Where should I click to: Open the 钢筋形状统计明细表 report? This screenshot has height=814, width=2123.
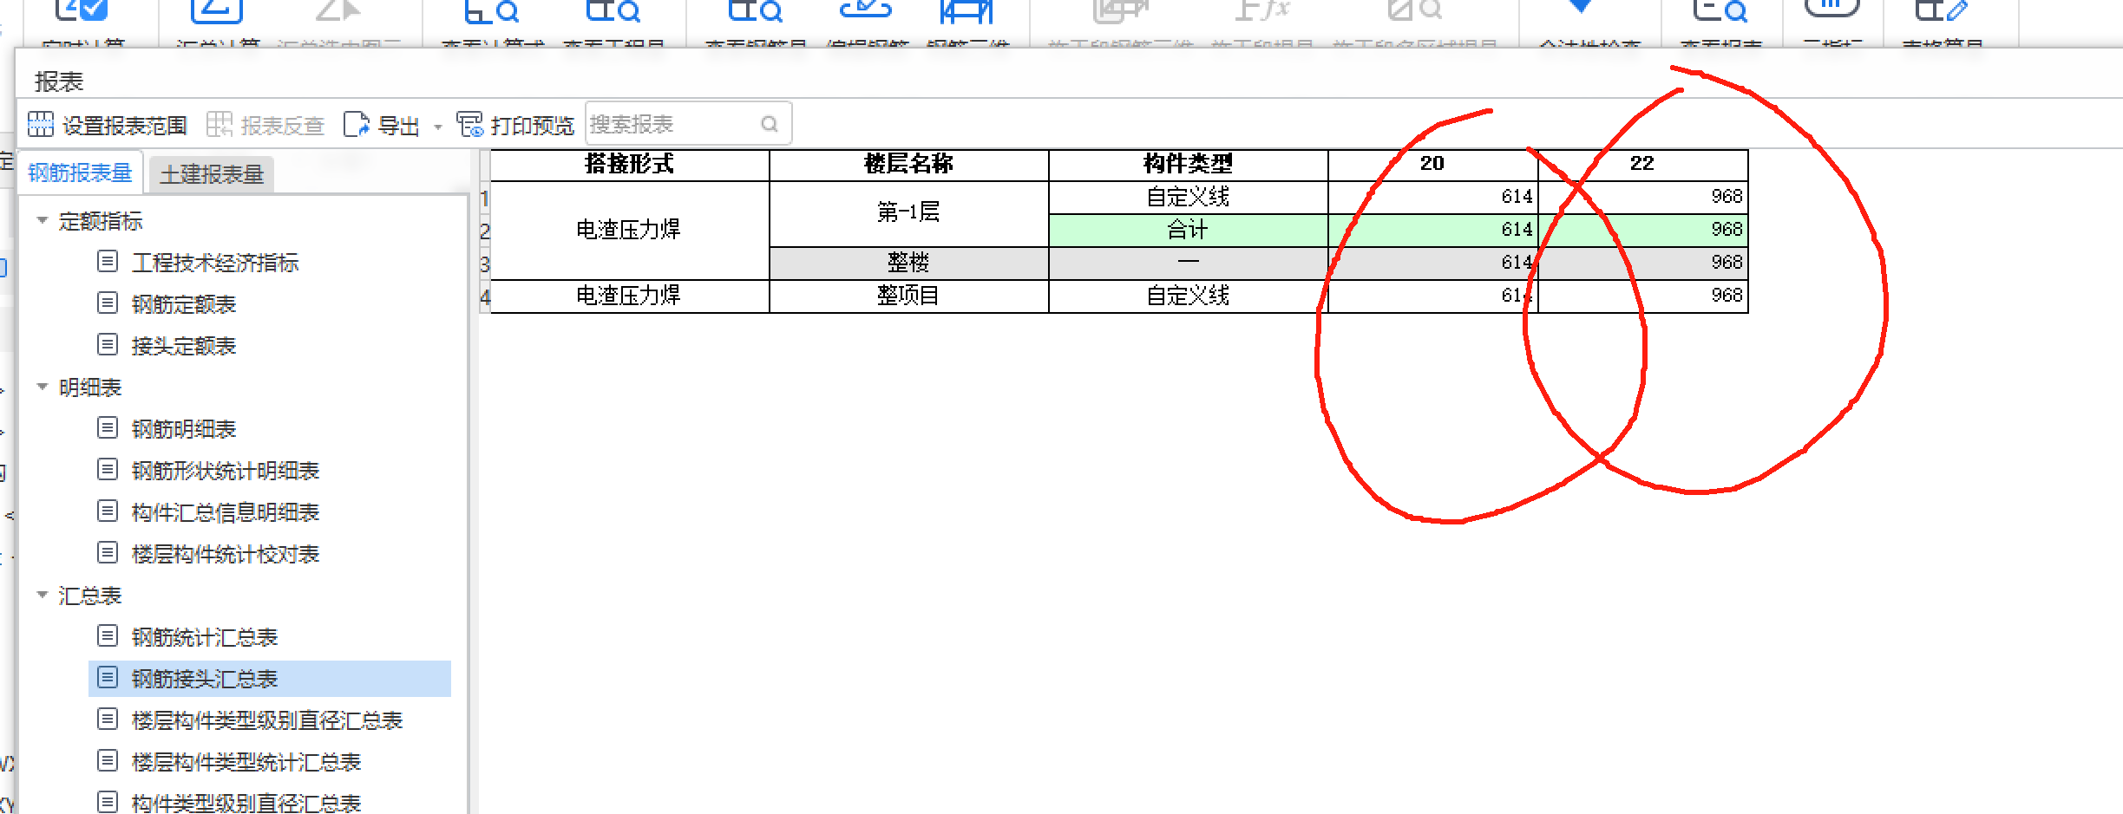coord(226,470)
